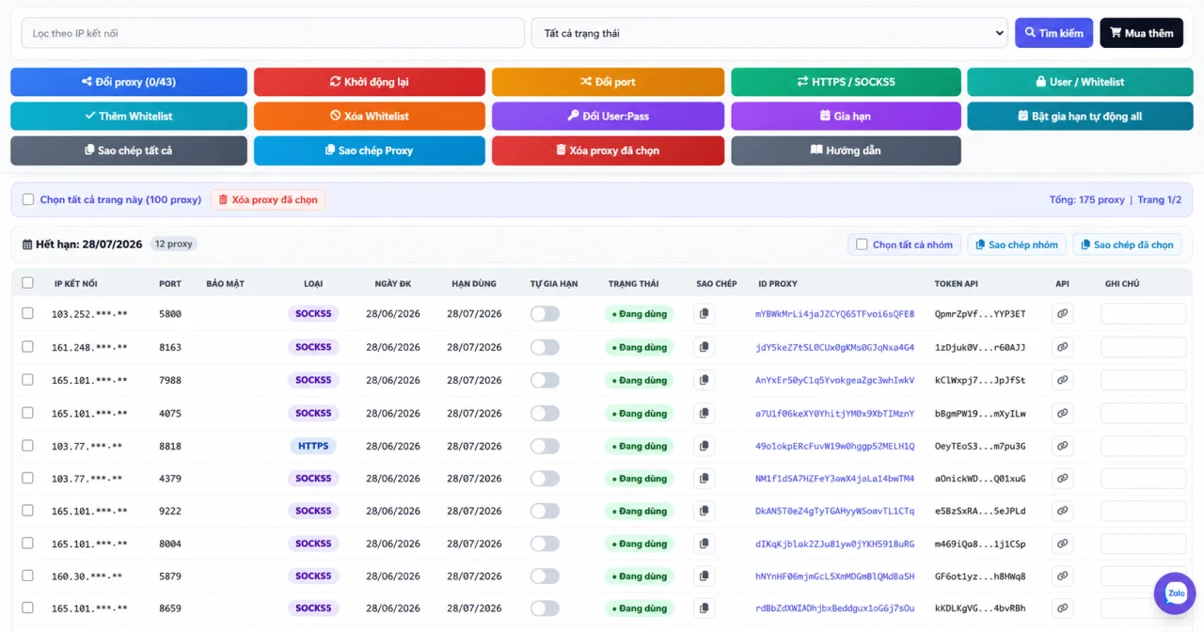Open API link for port 5879 row

tap(1062, 576)
